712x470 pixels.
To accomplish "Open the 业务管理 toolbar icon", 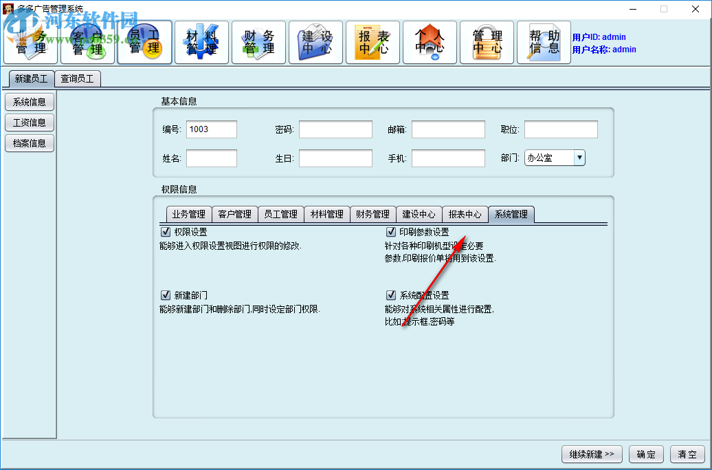I will 30,42.
